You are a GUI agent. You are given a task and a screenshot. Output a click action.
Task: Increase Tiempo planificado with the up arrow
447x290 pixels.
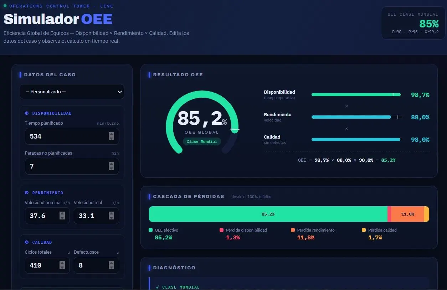click(x=111, y=134)
